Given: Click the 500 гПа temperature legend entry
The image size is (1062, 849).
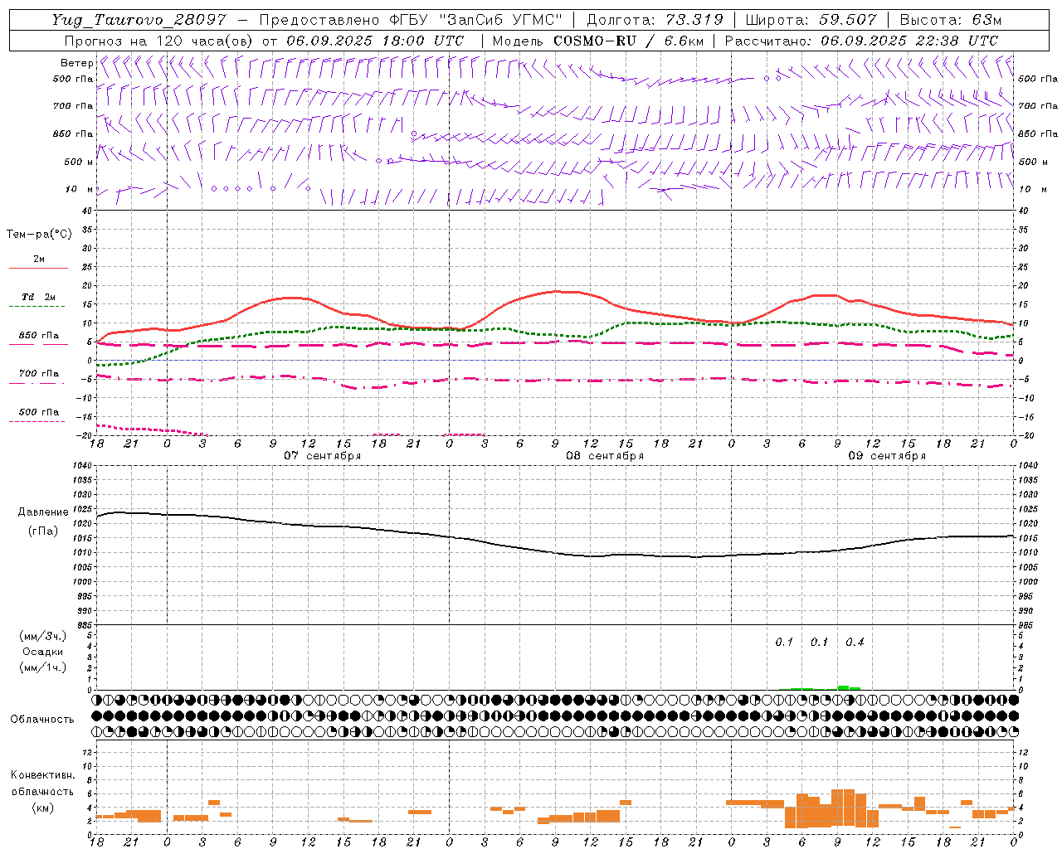Looking at the screenshot, I should click(39, 412).
